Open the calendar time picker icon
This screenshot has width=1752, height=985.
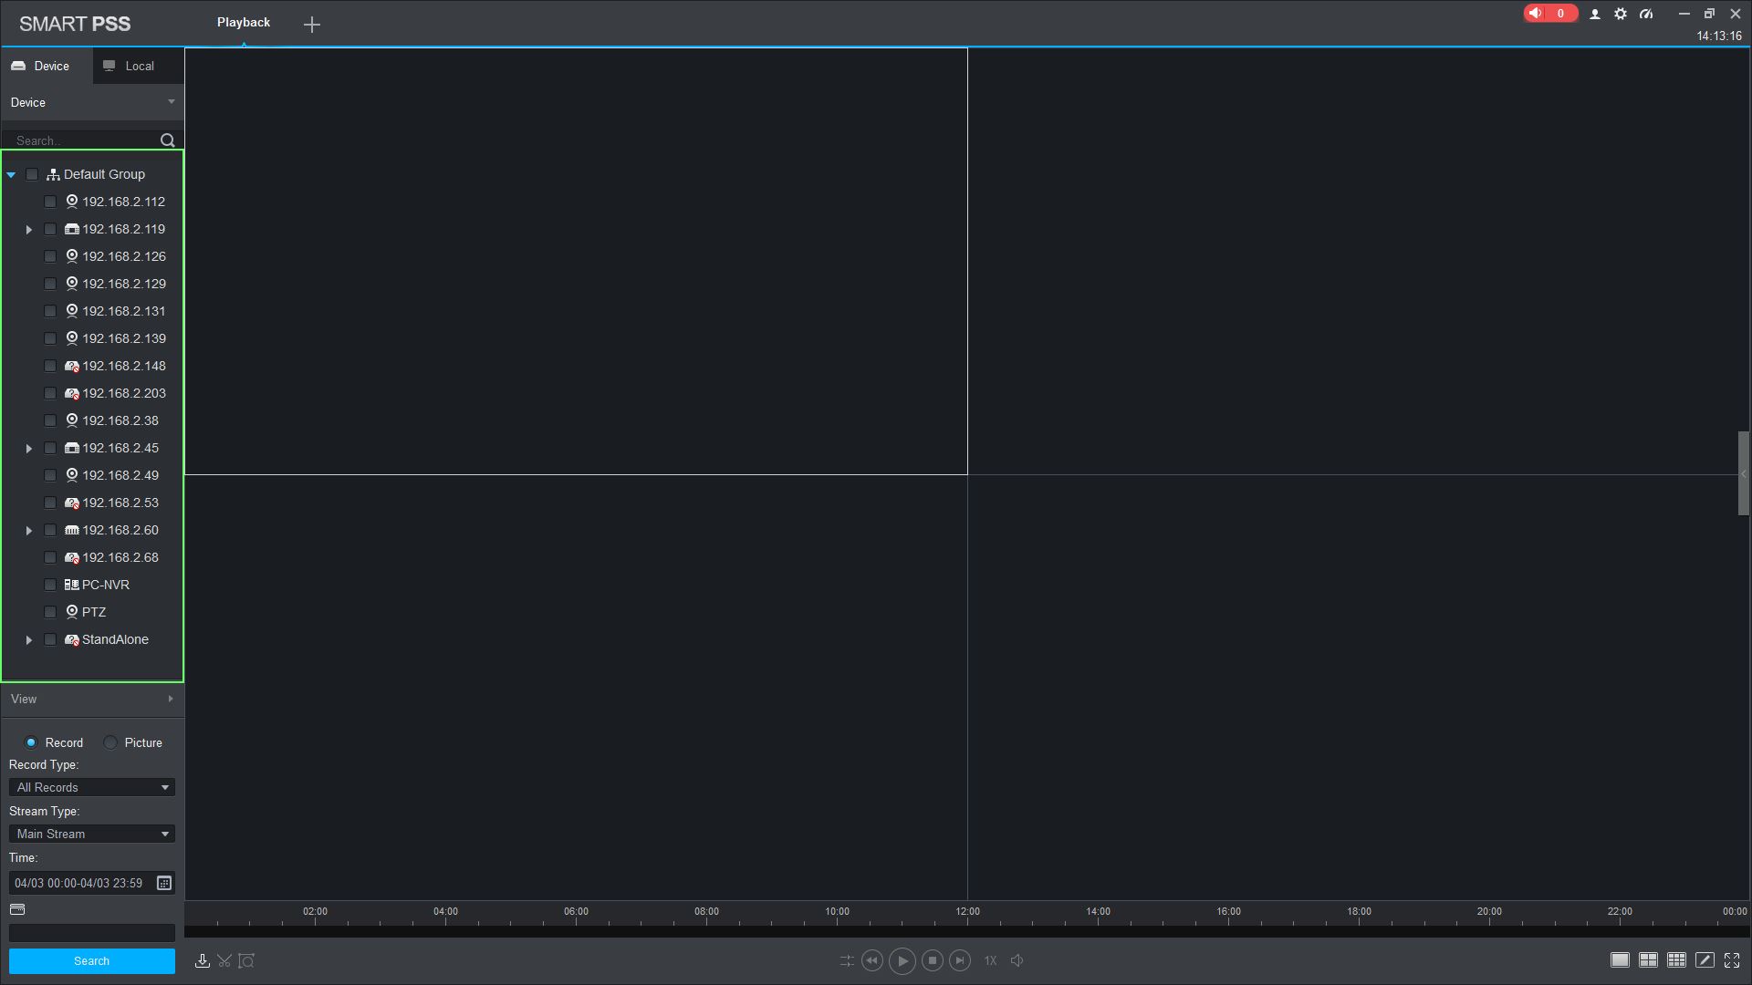point(164,883)
